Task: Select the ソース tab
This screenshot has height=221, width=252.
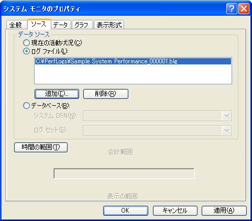Action: 39,24
